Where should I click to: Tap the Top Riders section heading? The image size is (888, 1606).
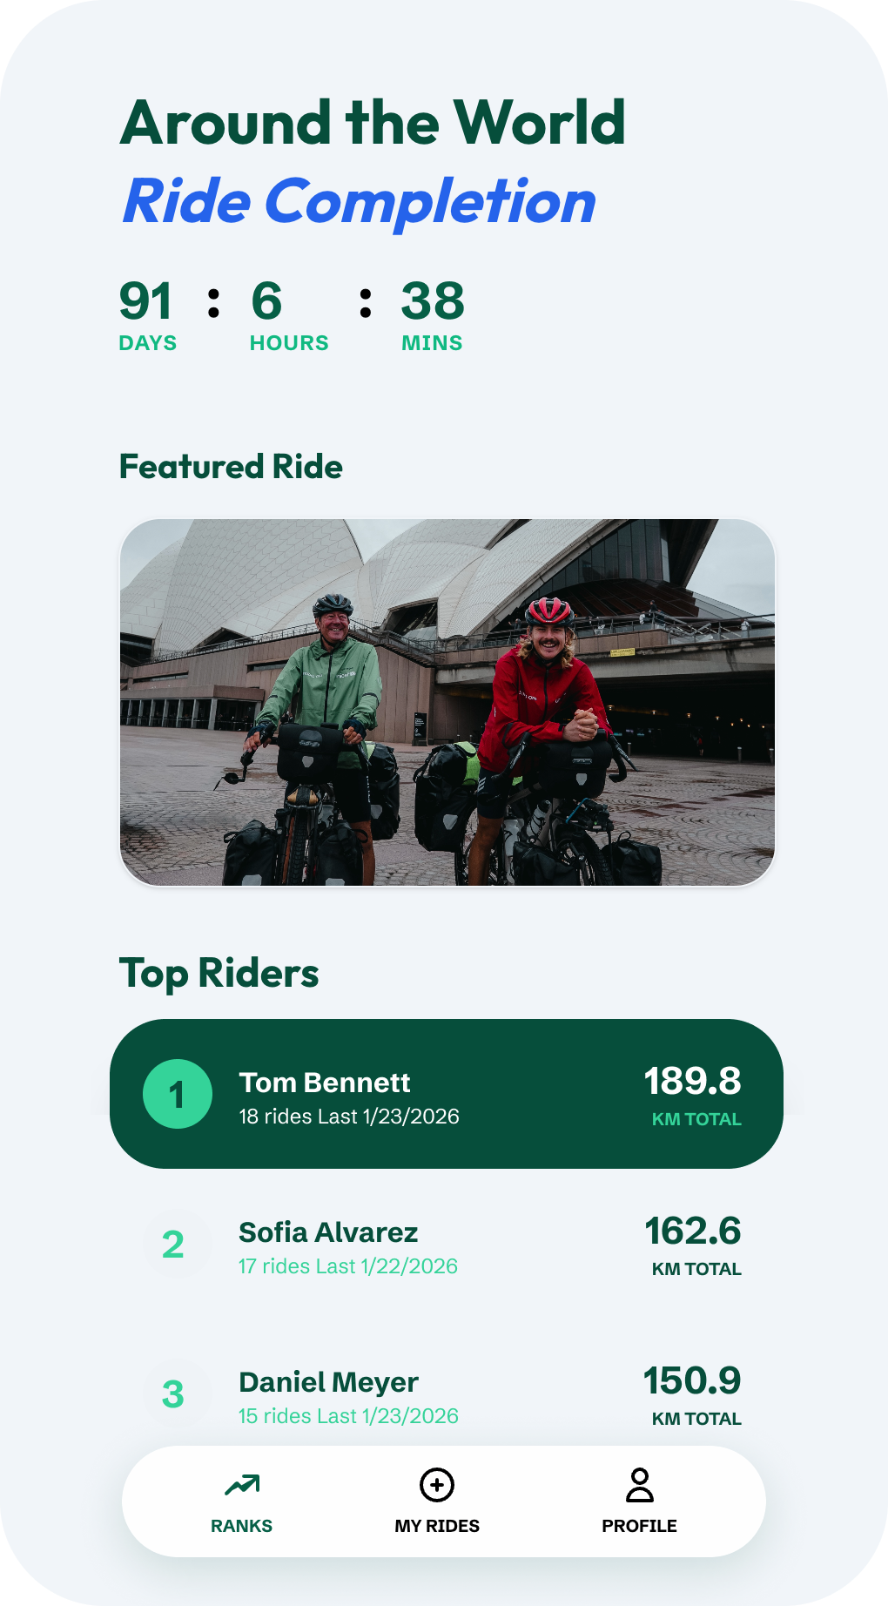click(x=219, y=973)
